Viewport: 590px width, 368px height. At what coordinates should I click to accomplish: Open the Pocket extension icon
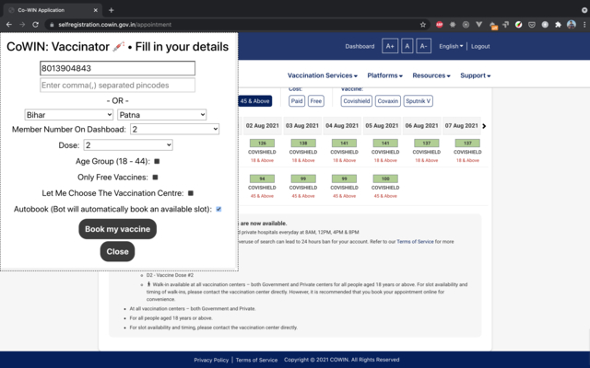[532, 25]
